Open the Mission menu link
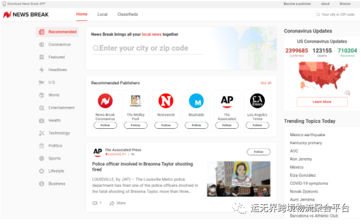The height and width of the screenshot is (224, 361). [345, 4]
